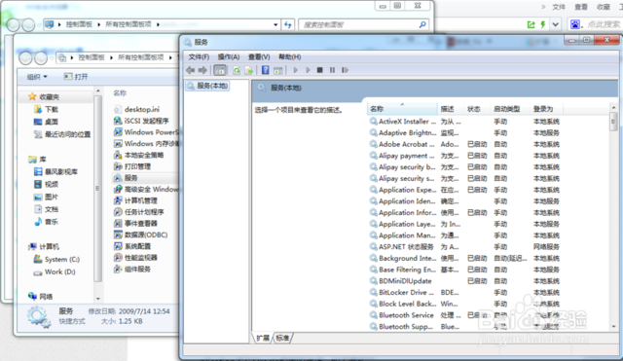
Task: Open the 下载 folder in navigation pane
Action: tap(46, 109)
